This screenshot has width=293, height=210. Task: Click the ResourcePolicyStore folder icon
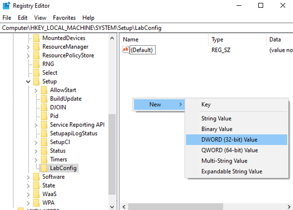(x=37, y=56)
